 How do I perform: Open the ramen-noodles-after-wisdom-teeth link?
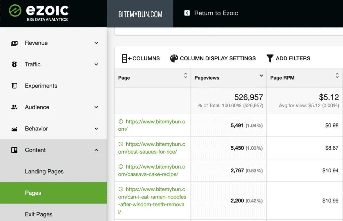[152, 201]
